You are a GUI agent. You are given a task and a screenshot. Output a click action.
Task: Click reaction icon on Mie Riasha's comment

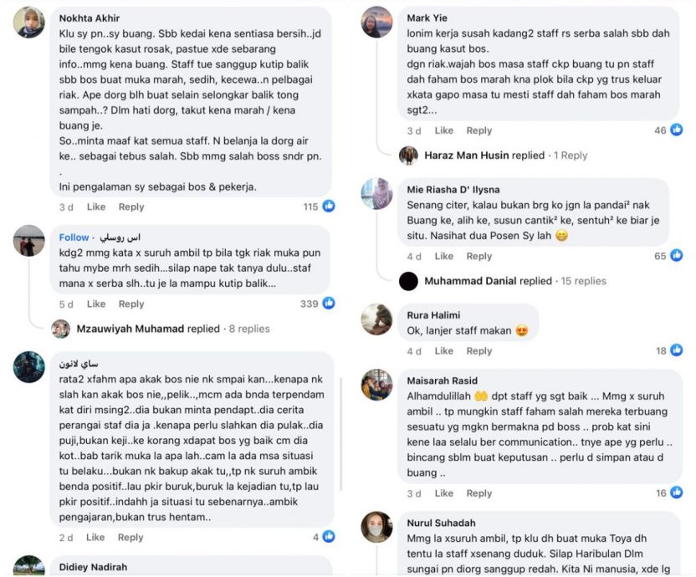[x=676, y=255]
